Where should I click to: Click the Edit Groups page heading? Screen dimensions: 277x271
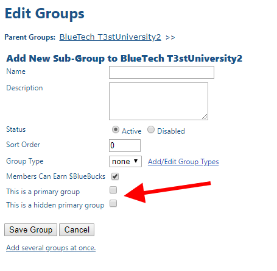[x=44, y=13]
